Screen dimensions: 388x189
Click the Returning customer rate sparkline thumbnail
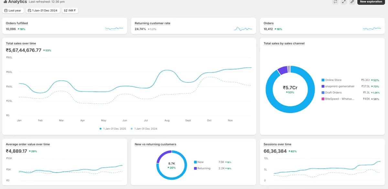coord(243,29)
